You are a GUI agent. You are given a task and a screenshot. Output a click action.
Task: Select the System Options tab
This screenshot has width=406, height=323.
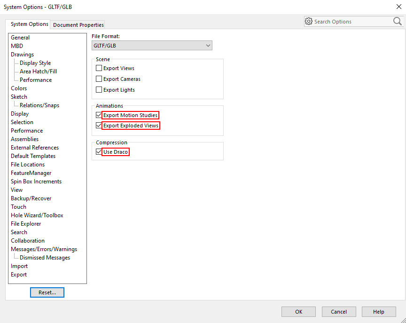pos(29,24)
